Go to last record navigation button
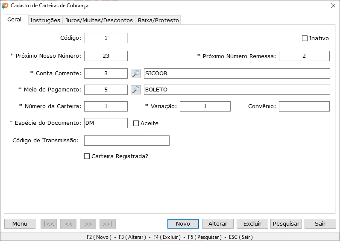This screenshot has width=340, height=241. click(108, 224)
